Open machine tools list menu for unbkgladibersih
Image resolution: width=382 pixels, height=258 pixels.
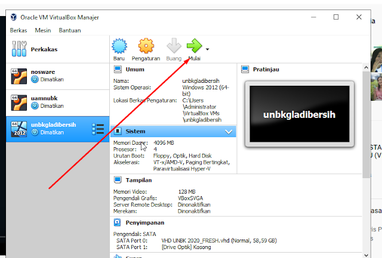point(98,129)
